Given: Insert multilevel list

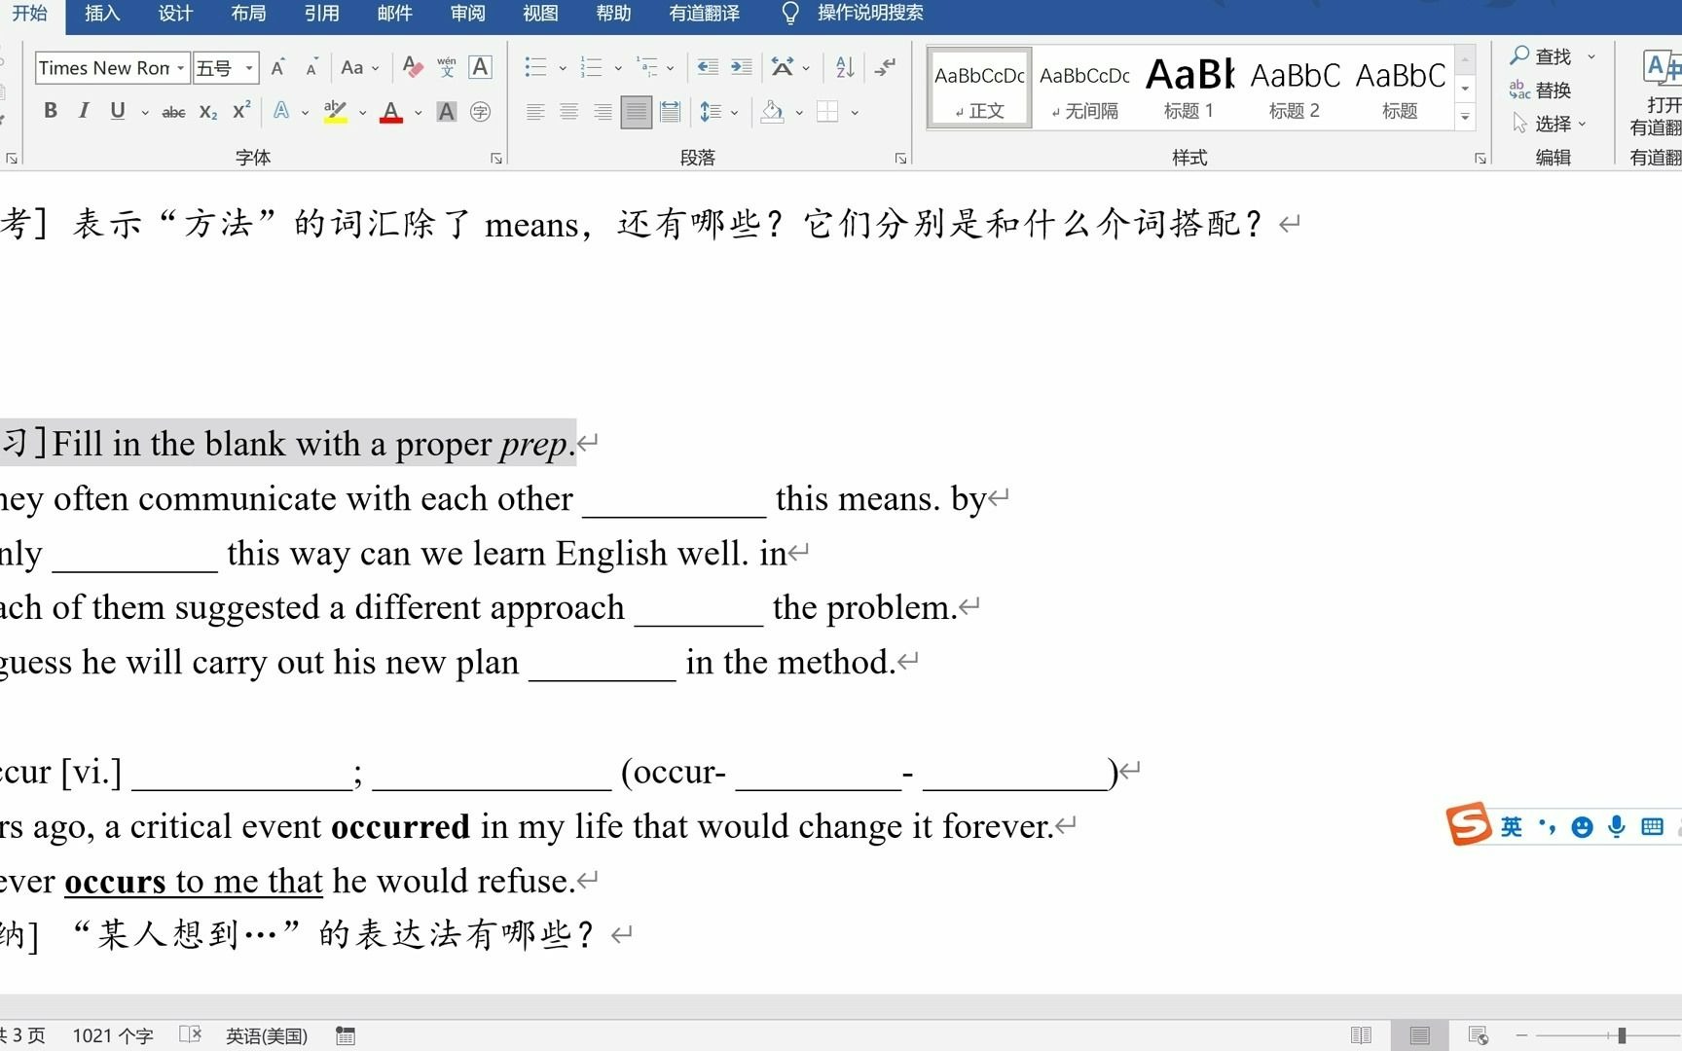Looking at the screenshot, I should coord(647,67).
